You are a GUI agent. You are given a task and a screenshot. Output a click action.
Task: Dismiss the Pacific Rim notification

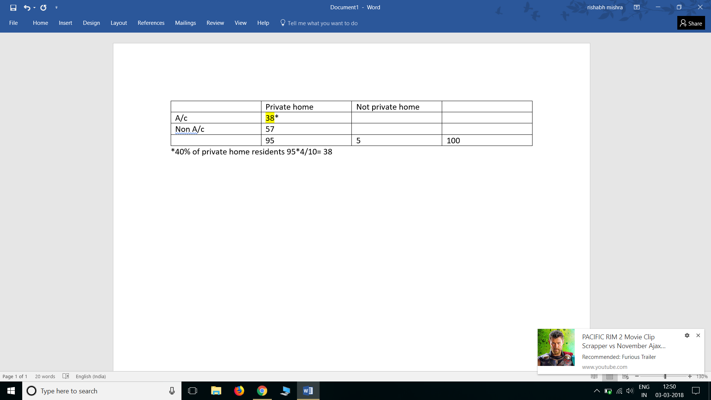pos(698,335)
